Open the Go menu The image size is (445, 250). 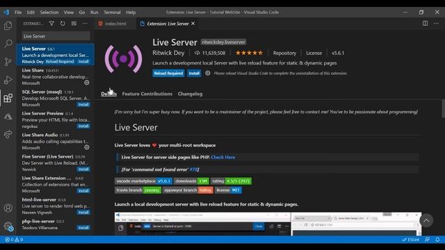point(82,12)
